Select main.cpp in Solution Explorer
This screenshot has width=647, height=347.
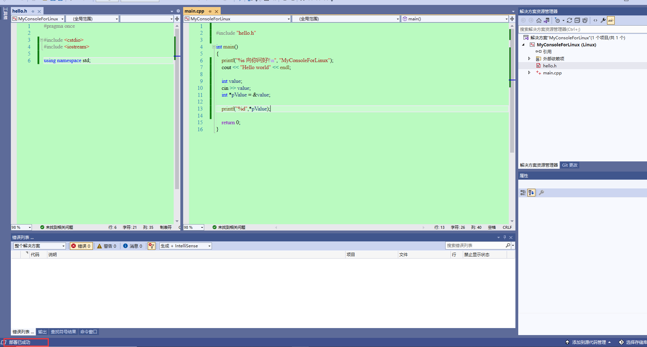coord(552,73)
